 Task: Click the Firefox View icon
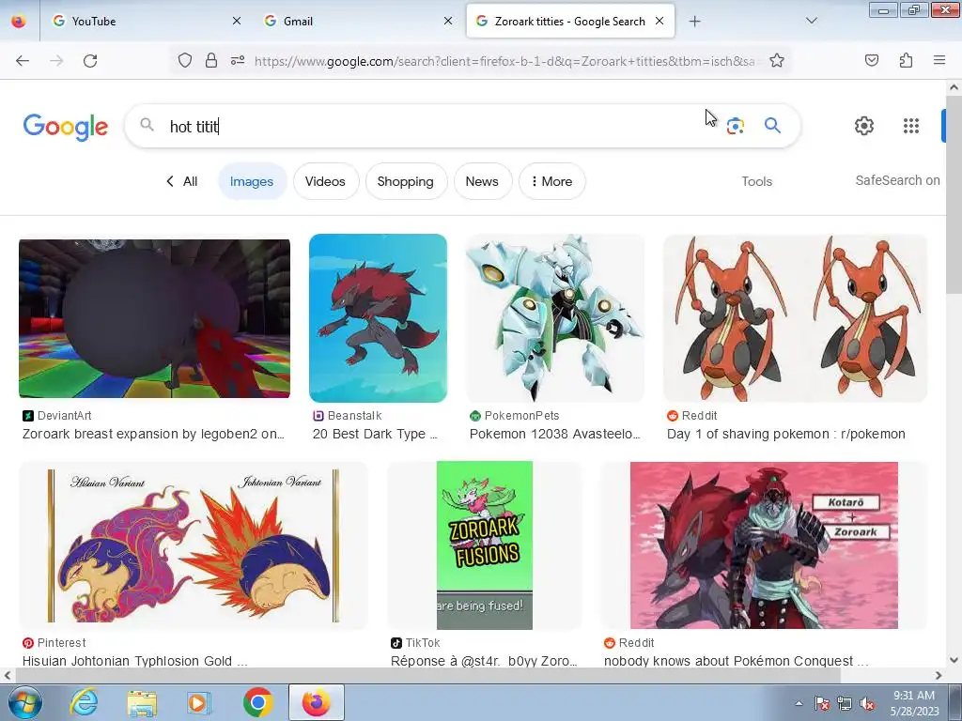click(x=19, y=22)
